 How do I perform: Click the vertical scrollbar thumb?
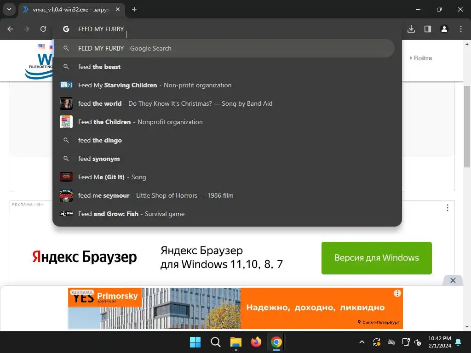467,126
